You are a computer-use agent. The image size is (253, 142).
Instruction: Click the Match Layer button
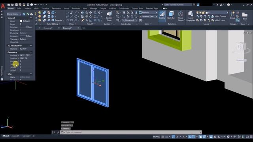point(218,20)
